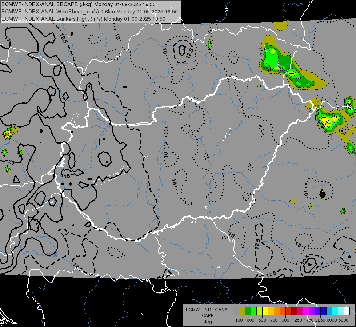Click the J/kg unit label in the legend

coord(208,322)
